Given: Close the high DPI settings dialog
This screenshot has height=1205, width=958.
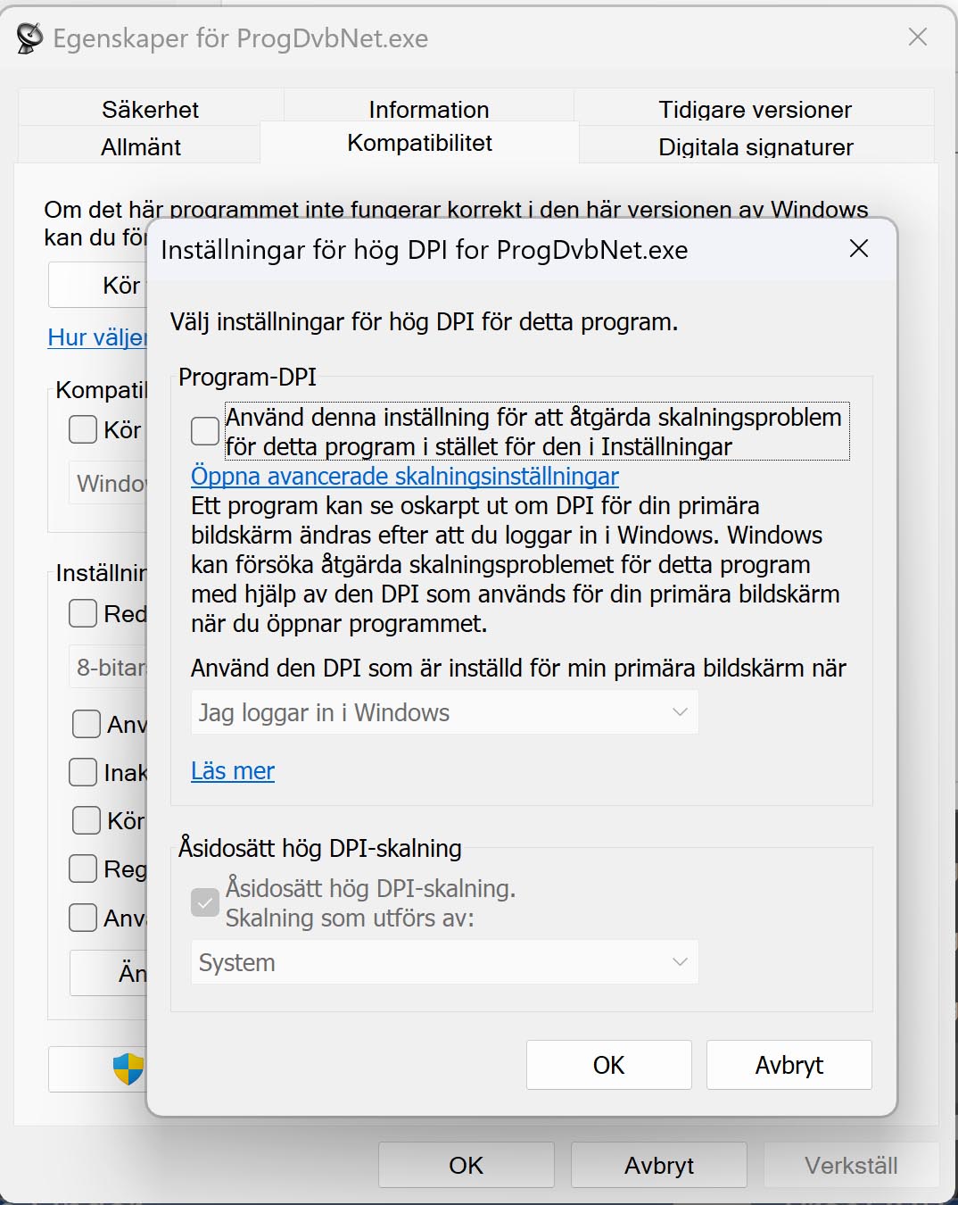Looking at the screenshot, I should 858,249.
